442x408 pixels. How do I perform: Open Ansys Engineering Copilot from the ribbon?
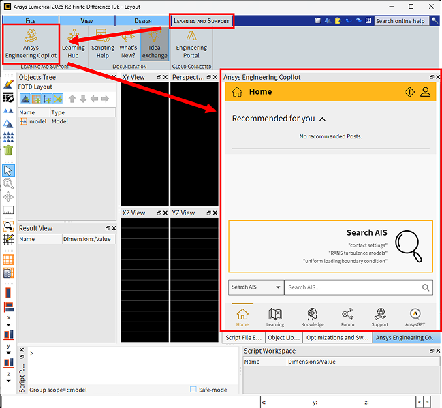click(31, 44)
